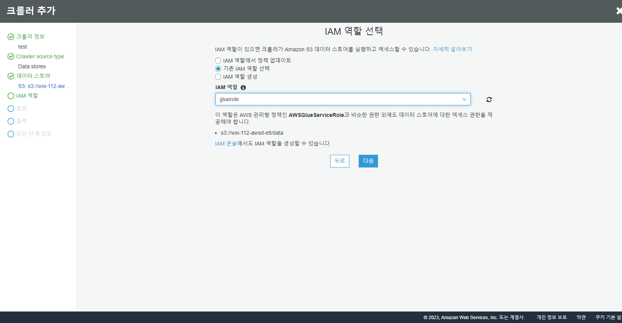Open the 'IAM 콘솔' link
The height and width of the screenshot is (323, 622).
226,143
